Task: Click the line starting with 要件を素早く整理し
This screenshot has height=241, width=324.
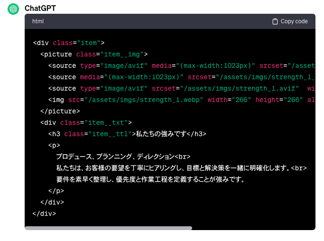Action: [150, 179]
